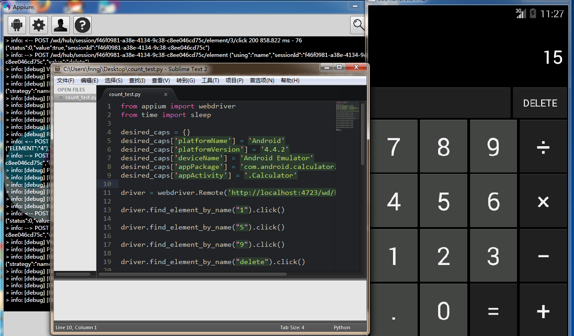The width and height of the screenshot is (574, 336).
Task: Click the battery icon in emulator status bar
Action: point(532,13)
